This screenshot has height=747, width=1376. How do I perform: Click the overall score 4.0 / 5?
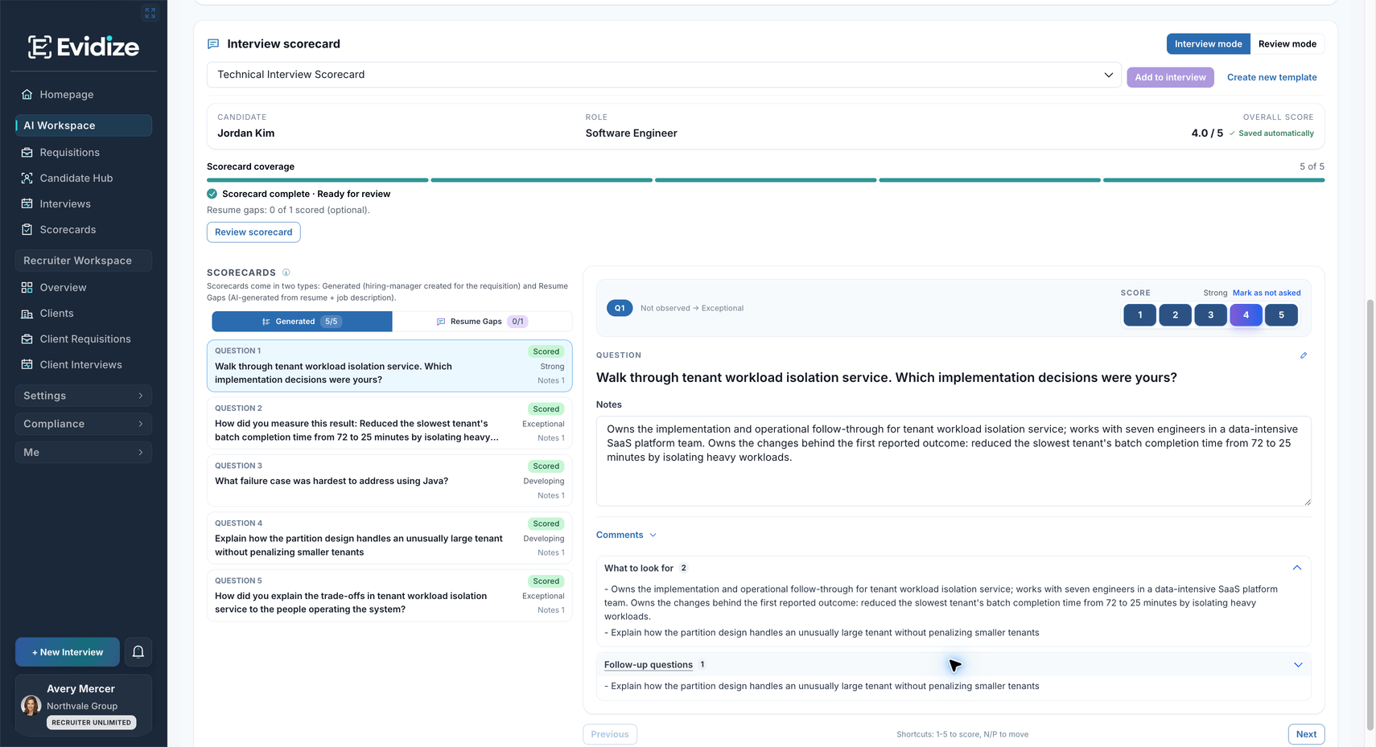[x=1207, y=133]
